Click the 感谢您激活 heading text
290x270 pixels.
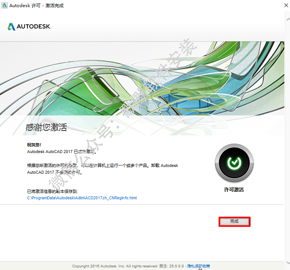(46, 127)
